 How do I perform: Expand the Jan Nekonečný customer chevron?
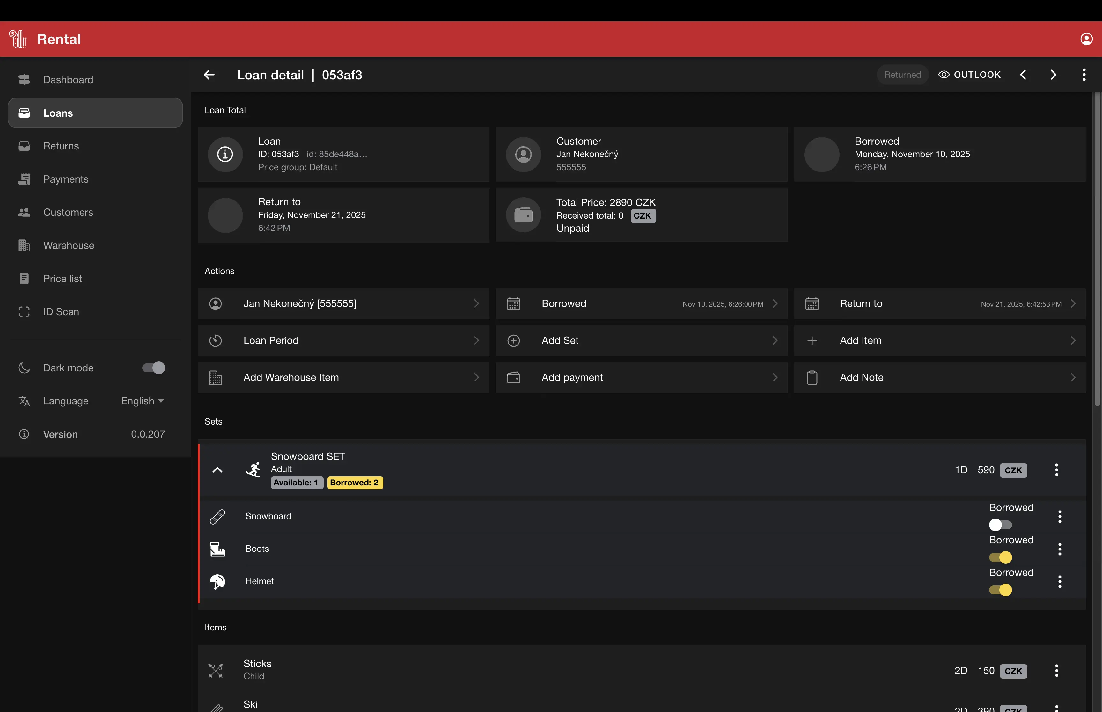476,304
